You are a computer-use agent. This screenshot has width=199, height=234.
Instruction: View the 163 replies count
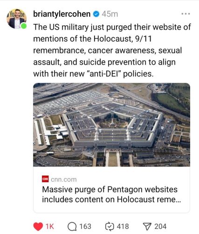(85, 227)
